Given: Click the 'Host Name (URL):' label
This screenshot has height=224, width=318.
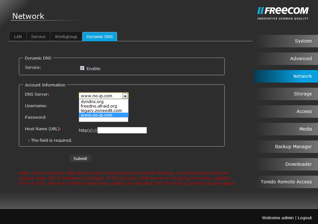Looking at the screenshot, I should coord(43,129).
